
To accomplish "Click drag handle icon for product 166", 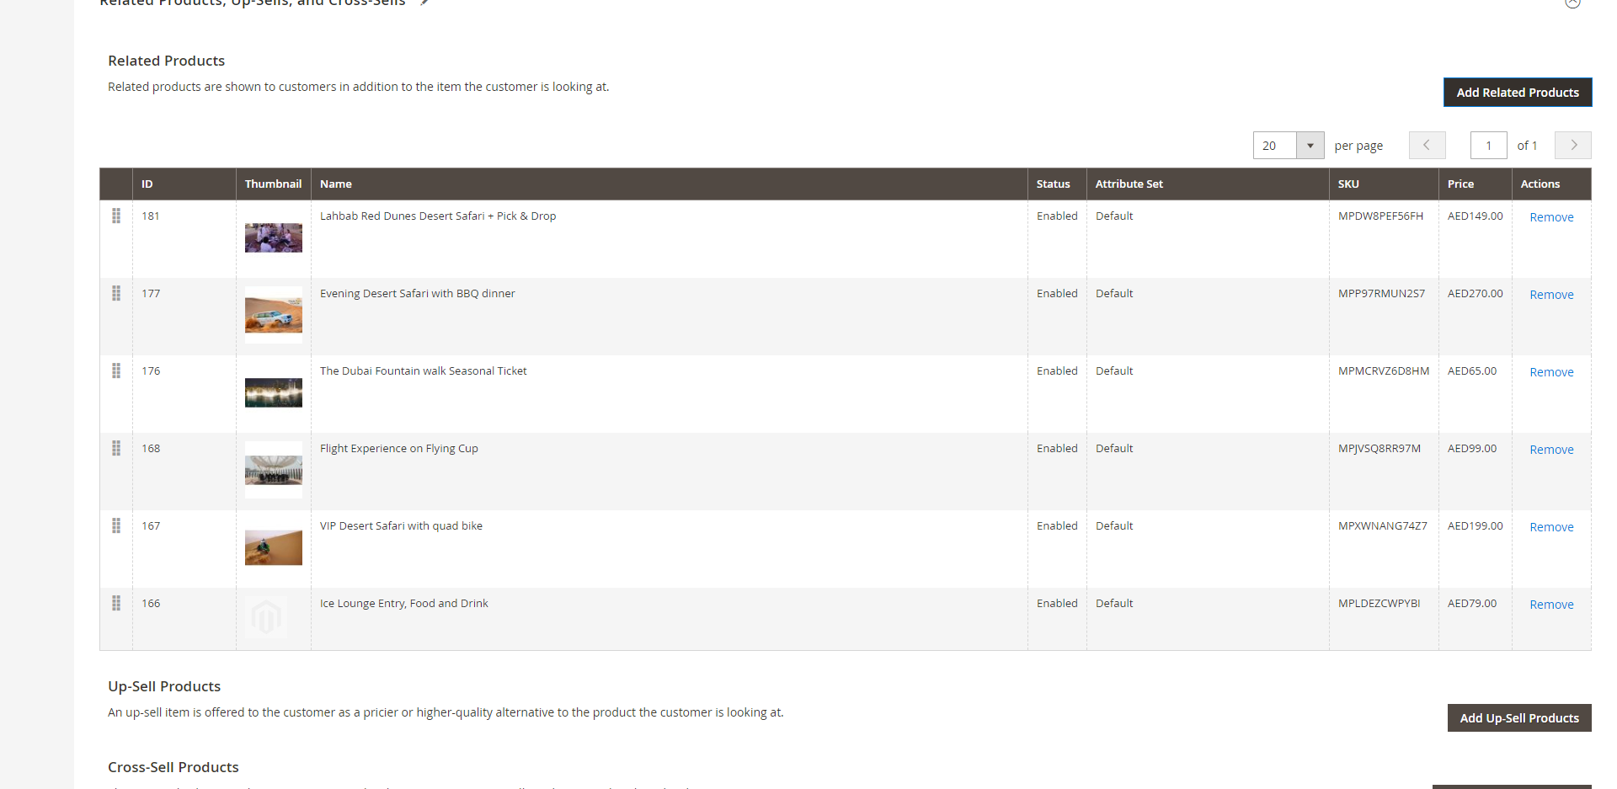I will click(116, 603).
